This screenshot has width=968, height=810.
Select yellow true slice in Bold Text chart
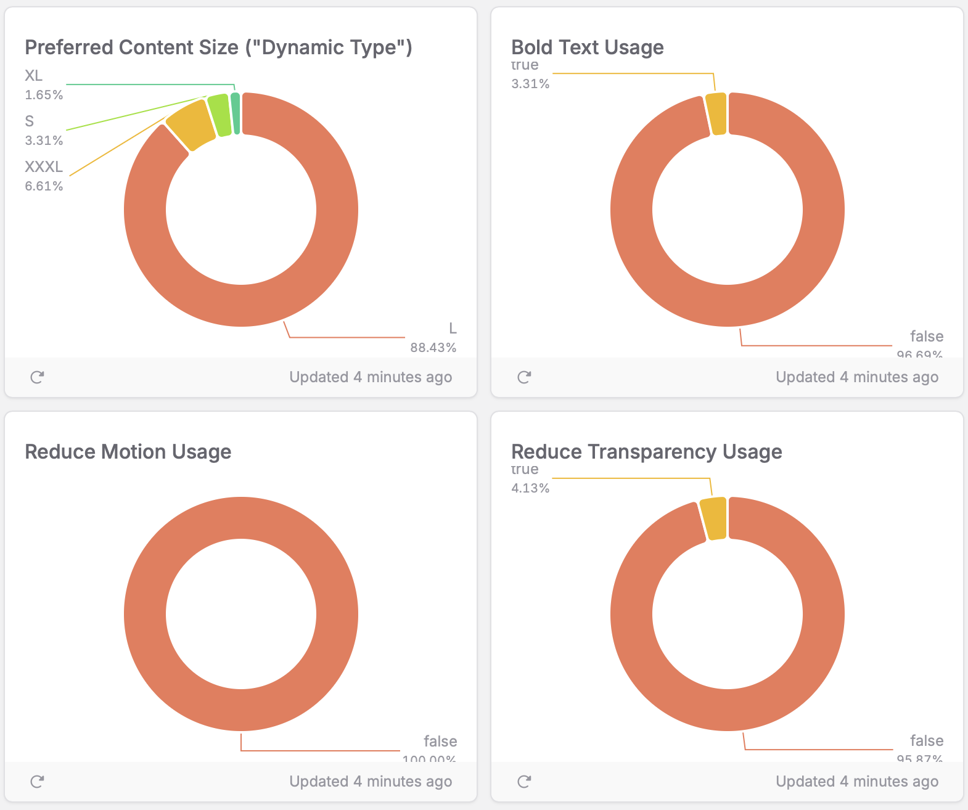(716, 113)
